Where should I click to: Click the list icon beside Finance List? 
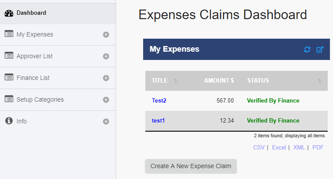9,77
